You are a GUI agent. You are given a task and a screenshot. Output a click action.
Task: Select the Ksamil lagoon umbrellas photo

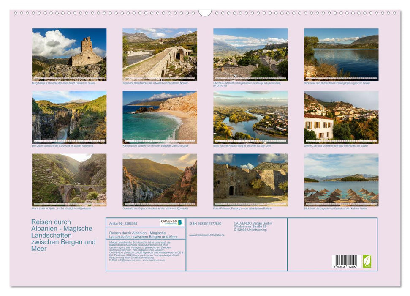click(341, 180)
